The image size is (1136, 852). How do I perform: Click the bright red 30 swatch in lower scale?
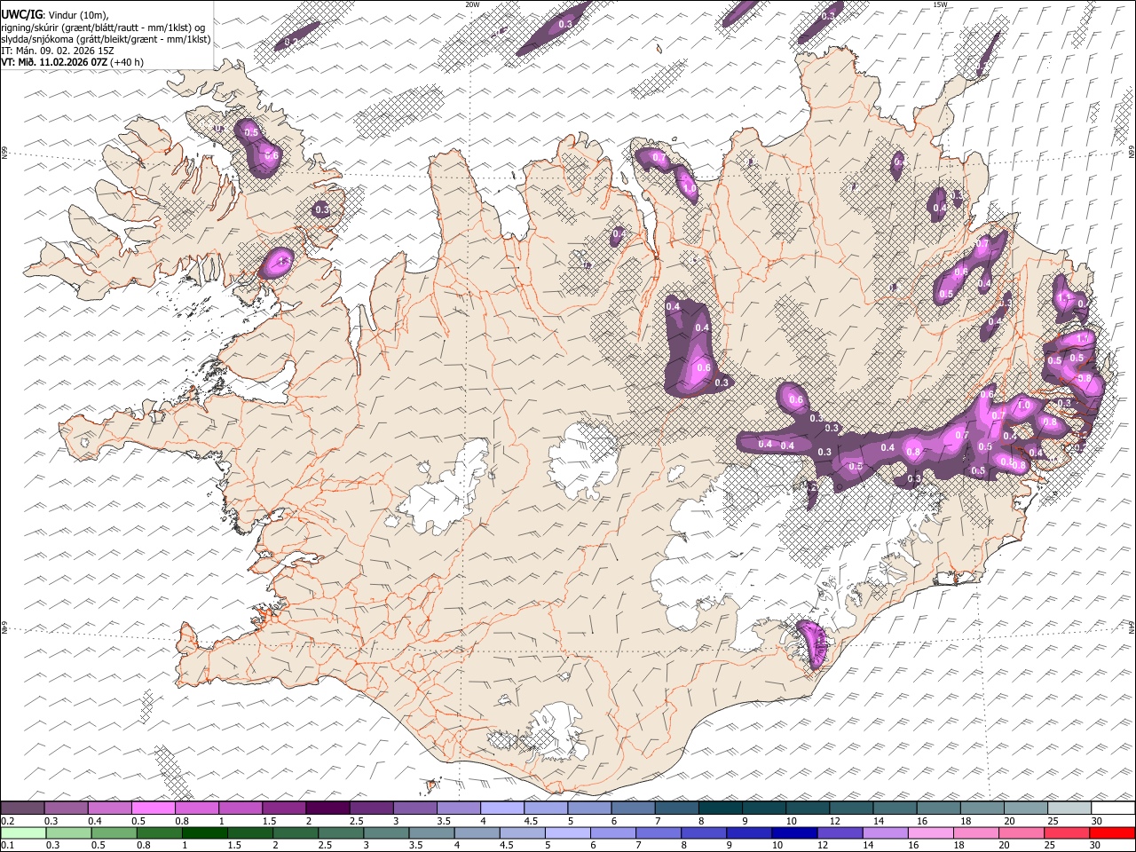pyautogui.click(x=1112, y=832)
